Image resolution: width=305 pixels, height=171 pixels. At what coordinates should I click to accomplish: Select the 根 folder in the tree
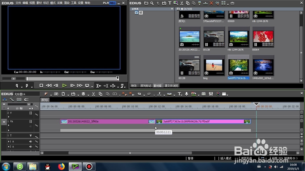(141, 12)
